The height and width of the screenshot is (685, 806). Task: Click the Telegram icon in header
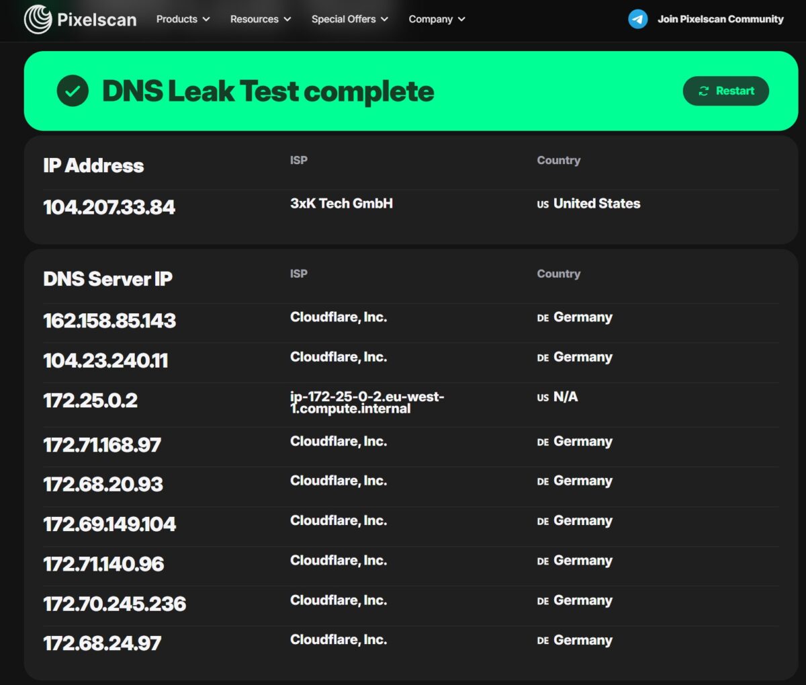tap(637, 19)
